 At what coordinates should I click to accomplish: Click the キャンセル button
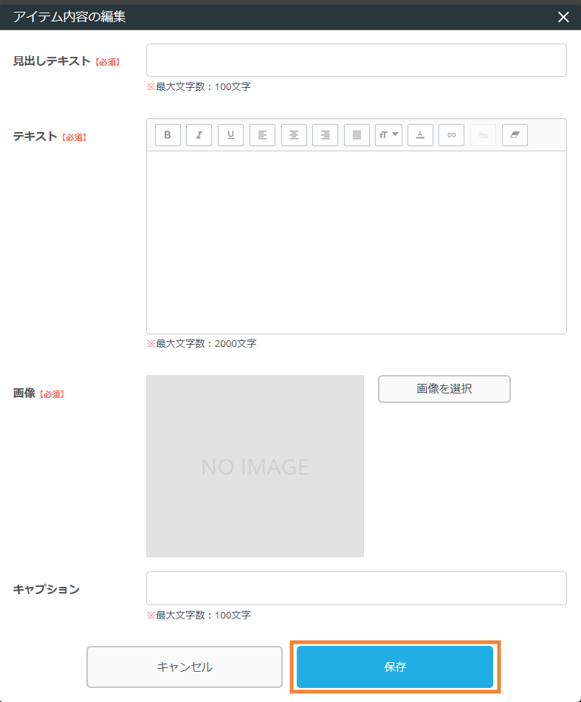click(x=185, y=667)
